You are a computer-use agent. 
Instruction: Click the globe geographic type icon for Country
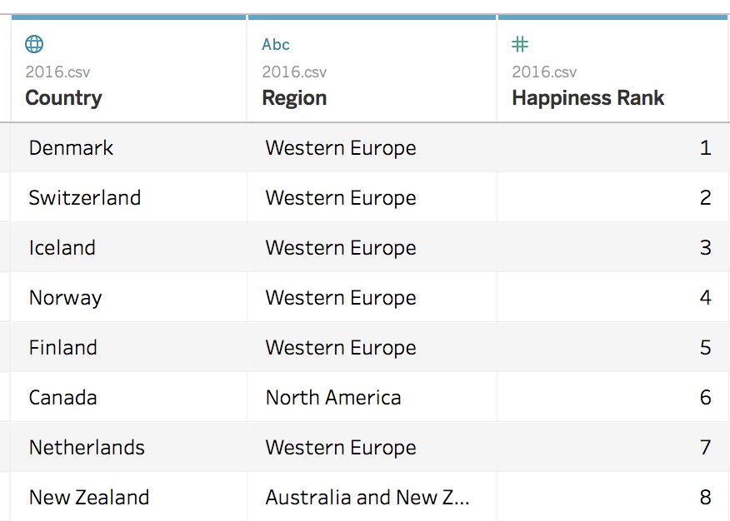(x=34, y=44)
